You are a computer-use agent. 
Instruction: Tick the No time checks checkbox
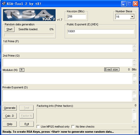coord(73,127)
